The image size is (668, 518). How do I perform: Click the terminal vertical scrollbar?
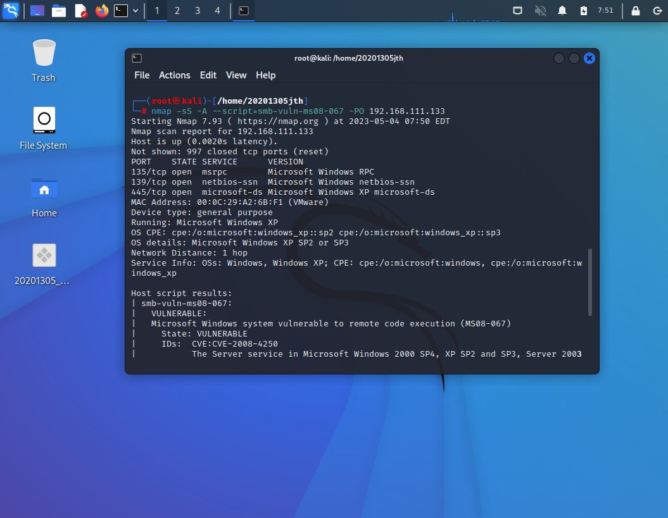tap(590, 282)
